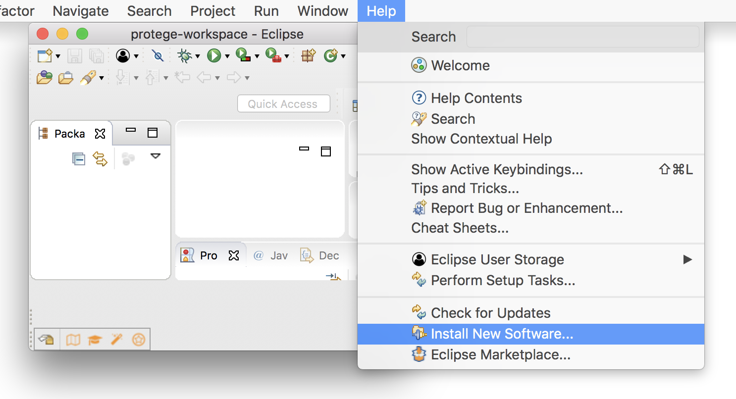Click the Run External Tools toolbox icon

click(273, 55)
